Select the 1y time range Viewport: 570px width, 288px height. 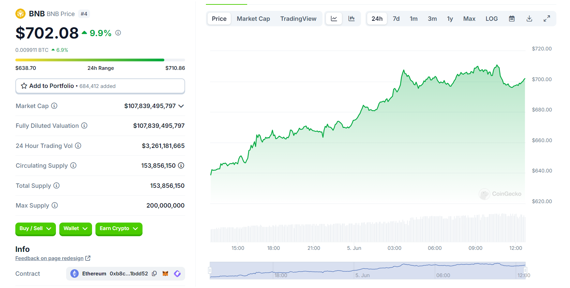click(450, 19)
